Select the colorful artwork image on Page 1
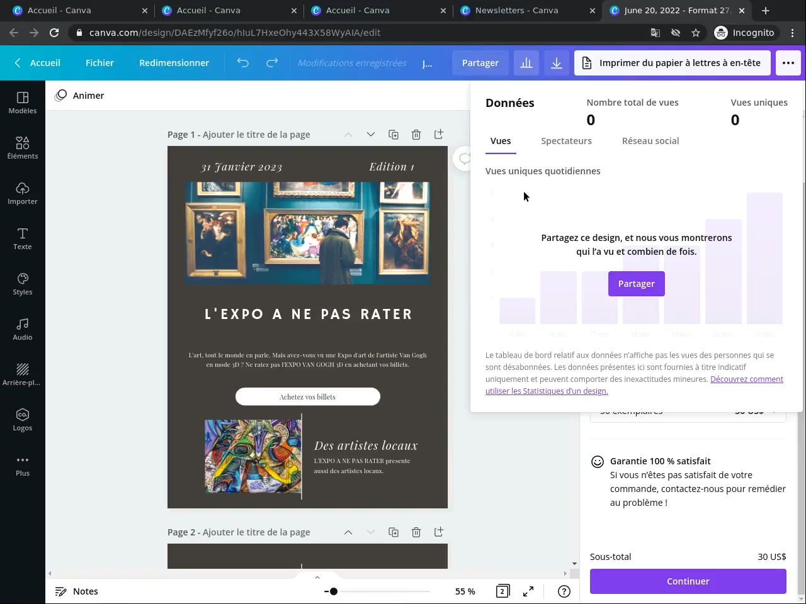This screenshot has width=806, height=604. (x=253, y=456)
